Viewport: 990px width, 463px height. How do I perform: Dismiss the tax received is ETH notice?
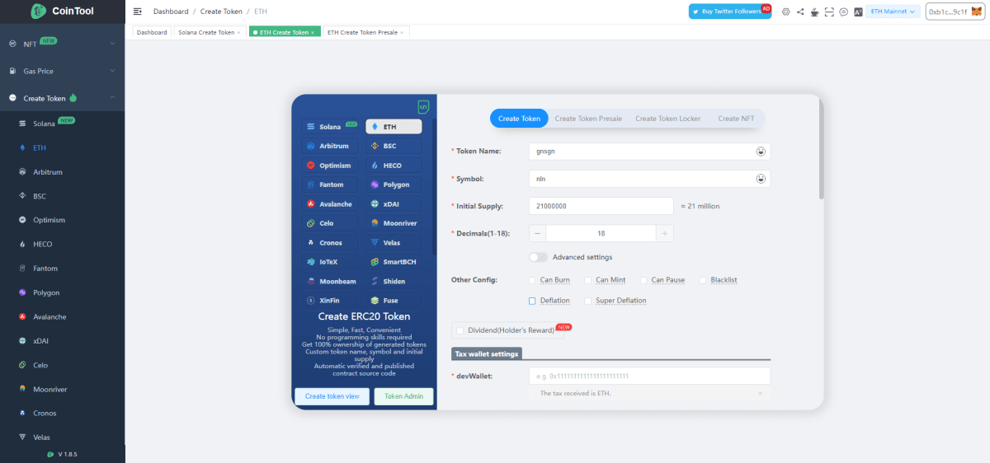[x=761, y=394]
